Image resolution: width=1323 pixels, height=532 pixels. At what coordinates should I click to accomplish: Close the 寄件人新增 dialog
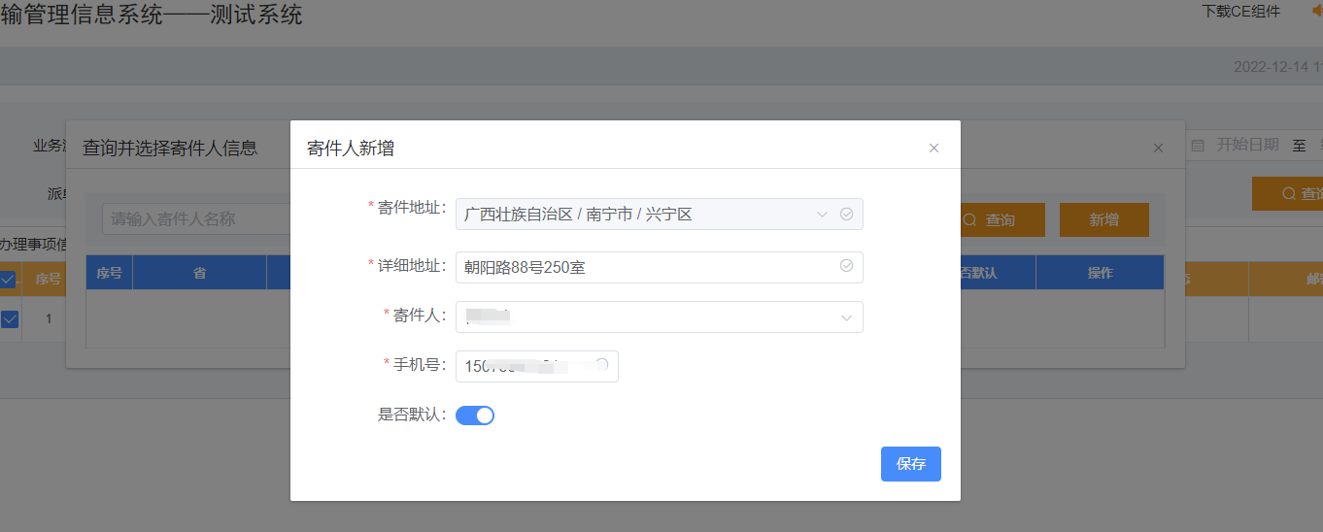[933, 149]
